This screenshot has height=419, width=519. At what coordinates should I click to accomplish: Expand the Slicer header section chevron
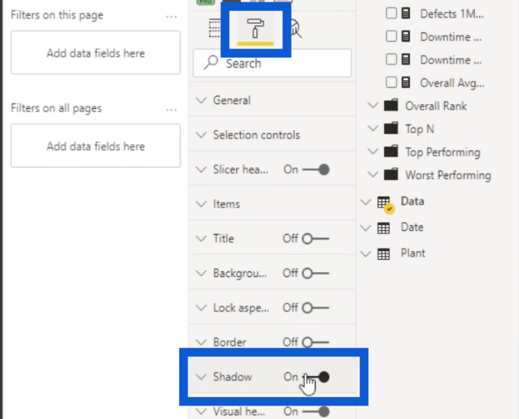click(201, 169)
